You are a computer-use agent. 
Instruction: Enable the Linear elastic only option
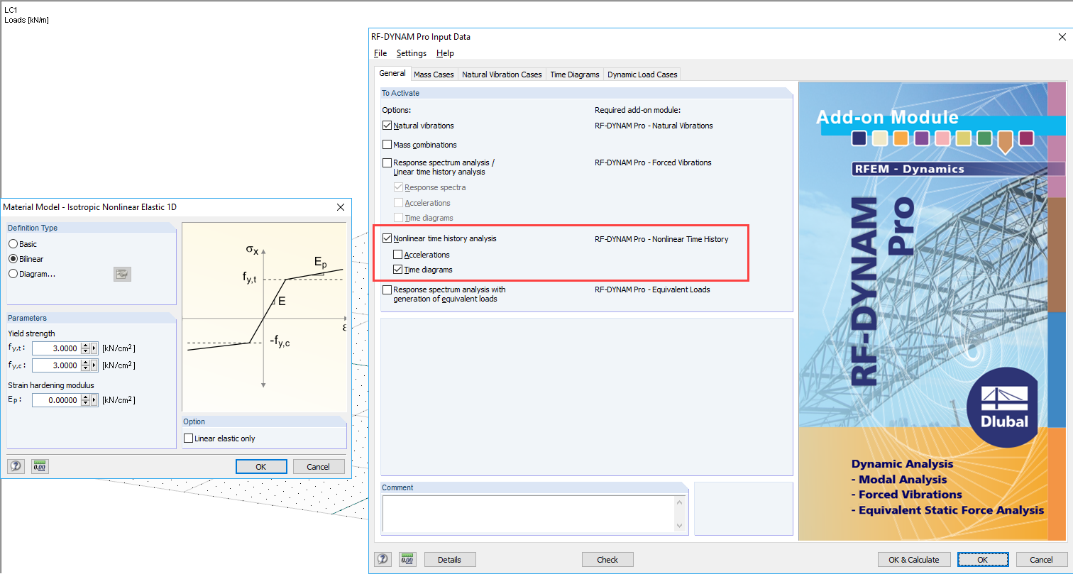pos(188,438)
